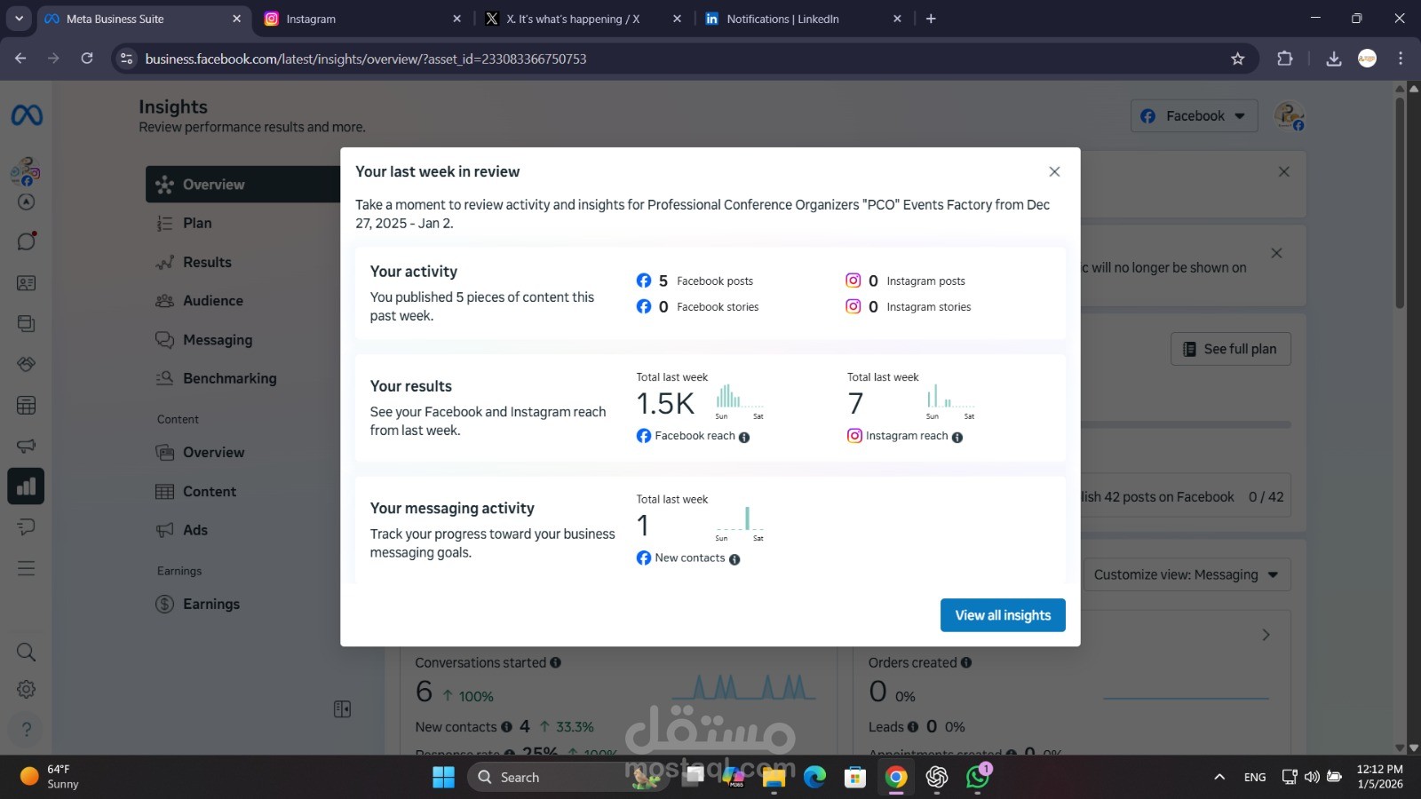Click the See full plan button

pos(1231,349)
